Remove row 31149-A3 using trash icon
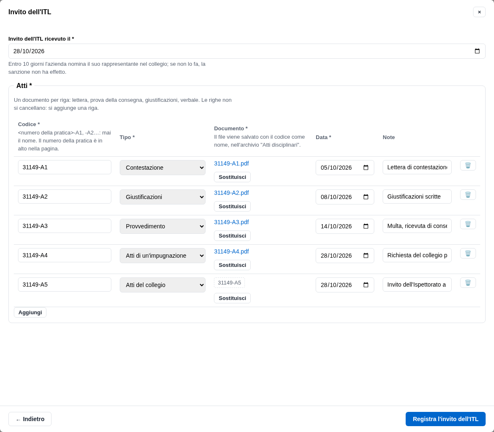 tap(468, 224)
